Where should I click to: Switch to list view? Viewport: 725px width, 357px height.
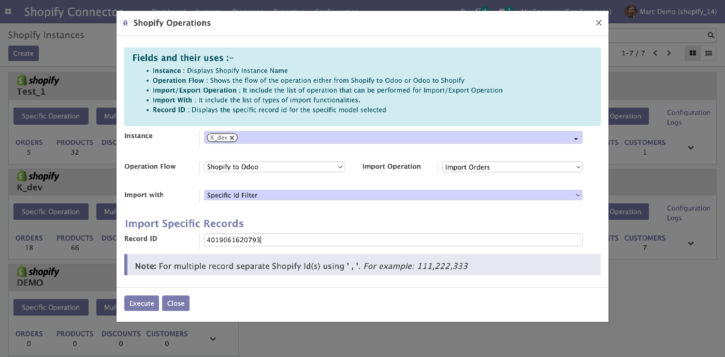(709, 53)
